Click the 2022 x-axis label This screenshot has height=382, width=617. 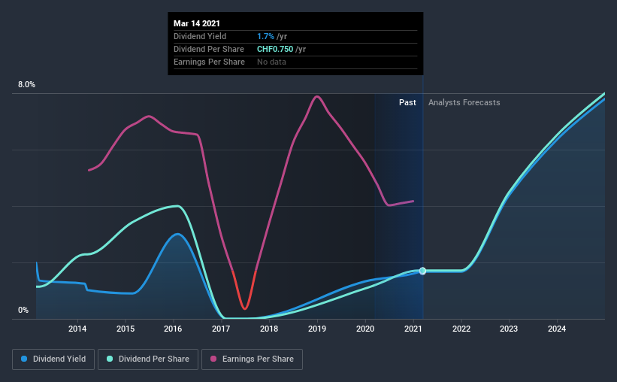[461, 329]
